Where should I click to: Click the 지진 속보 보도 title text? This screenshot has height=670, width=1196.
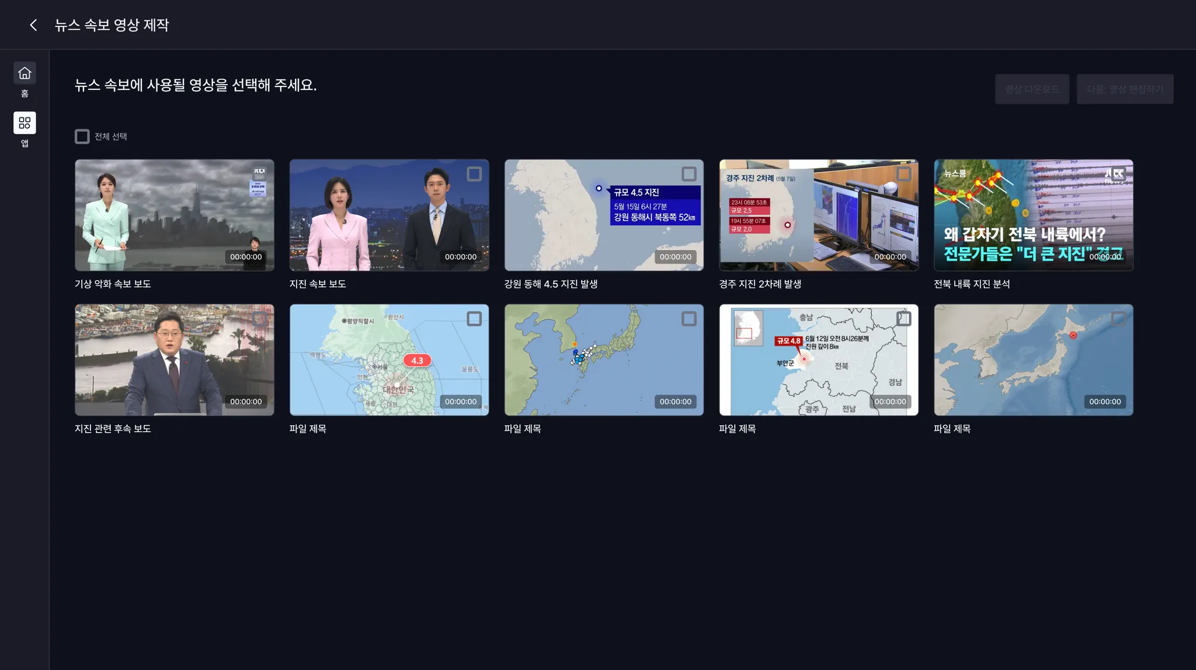coord(318,284)
